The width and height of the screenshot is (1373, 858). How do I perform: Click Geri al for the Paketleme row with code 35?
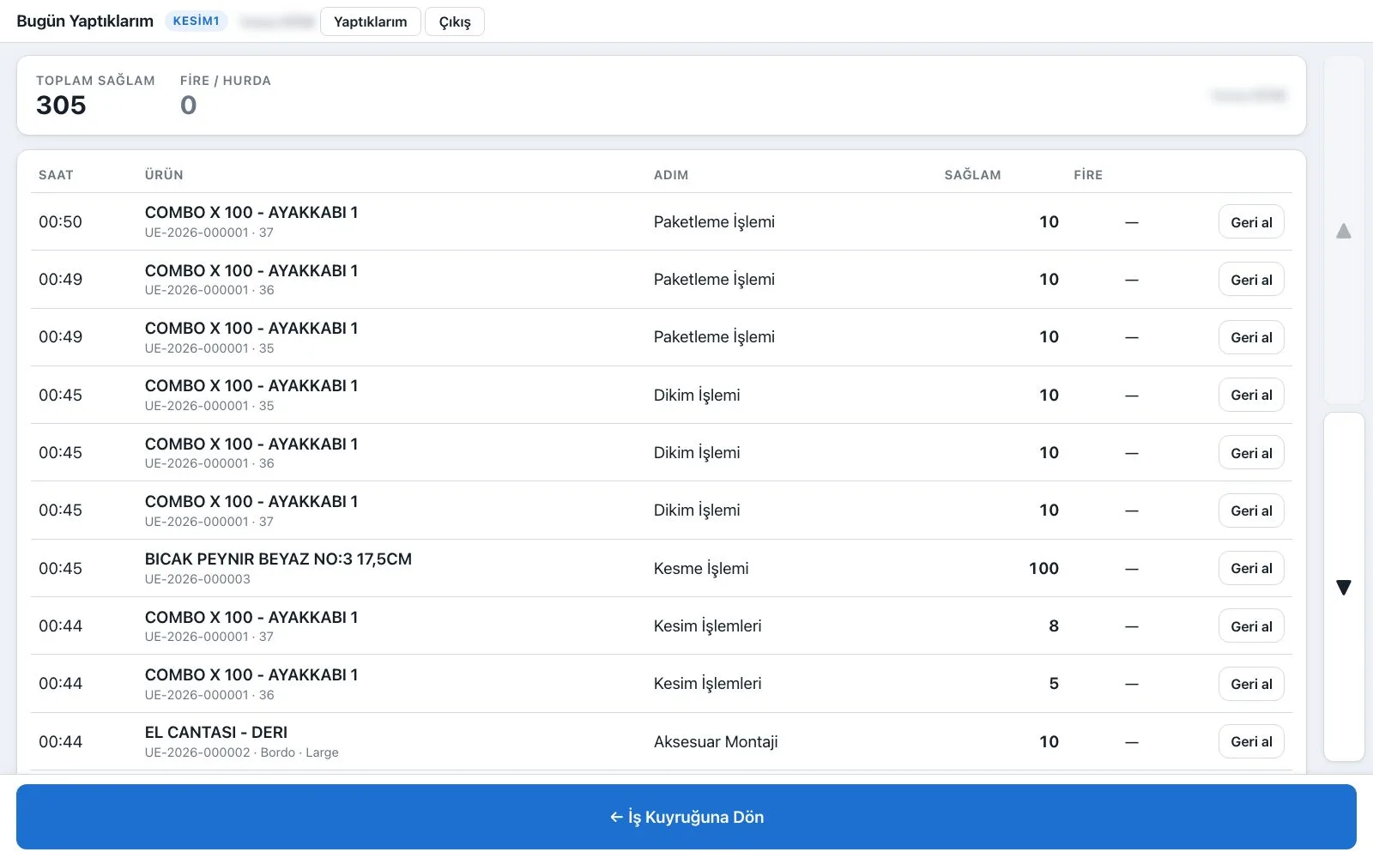[x=1251, y=337]
